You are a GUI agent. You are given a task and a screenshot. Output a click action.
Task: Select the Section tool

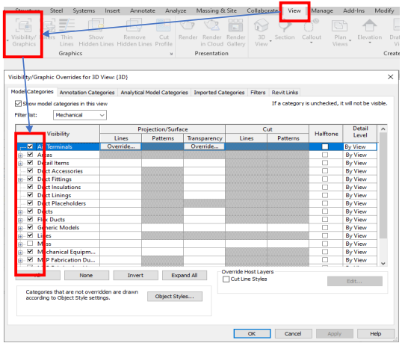(x=285, y=30)
